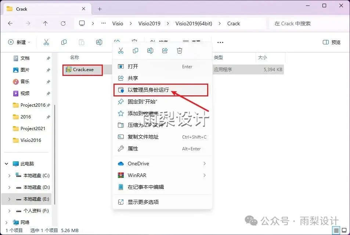Image resolution: width=350 pixels, height=235 pixels.
Task: Close the Crack tab
Action: (x=83, y=9)
